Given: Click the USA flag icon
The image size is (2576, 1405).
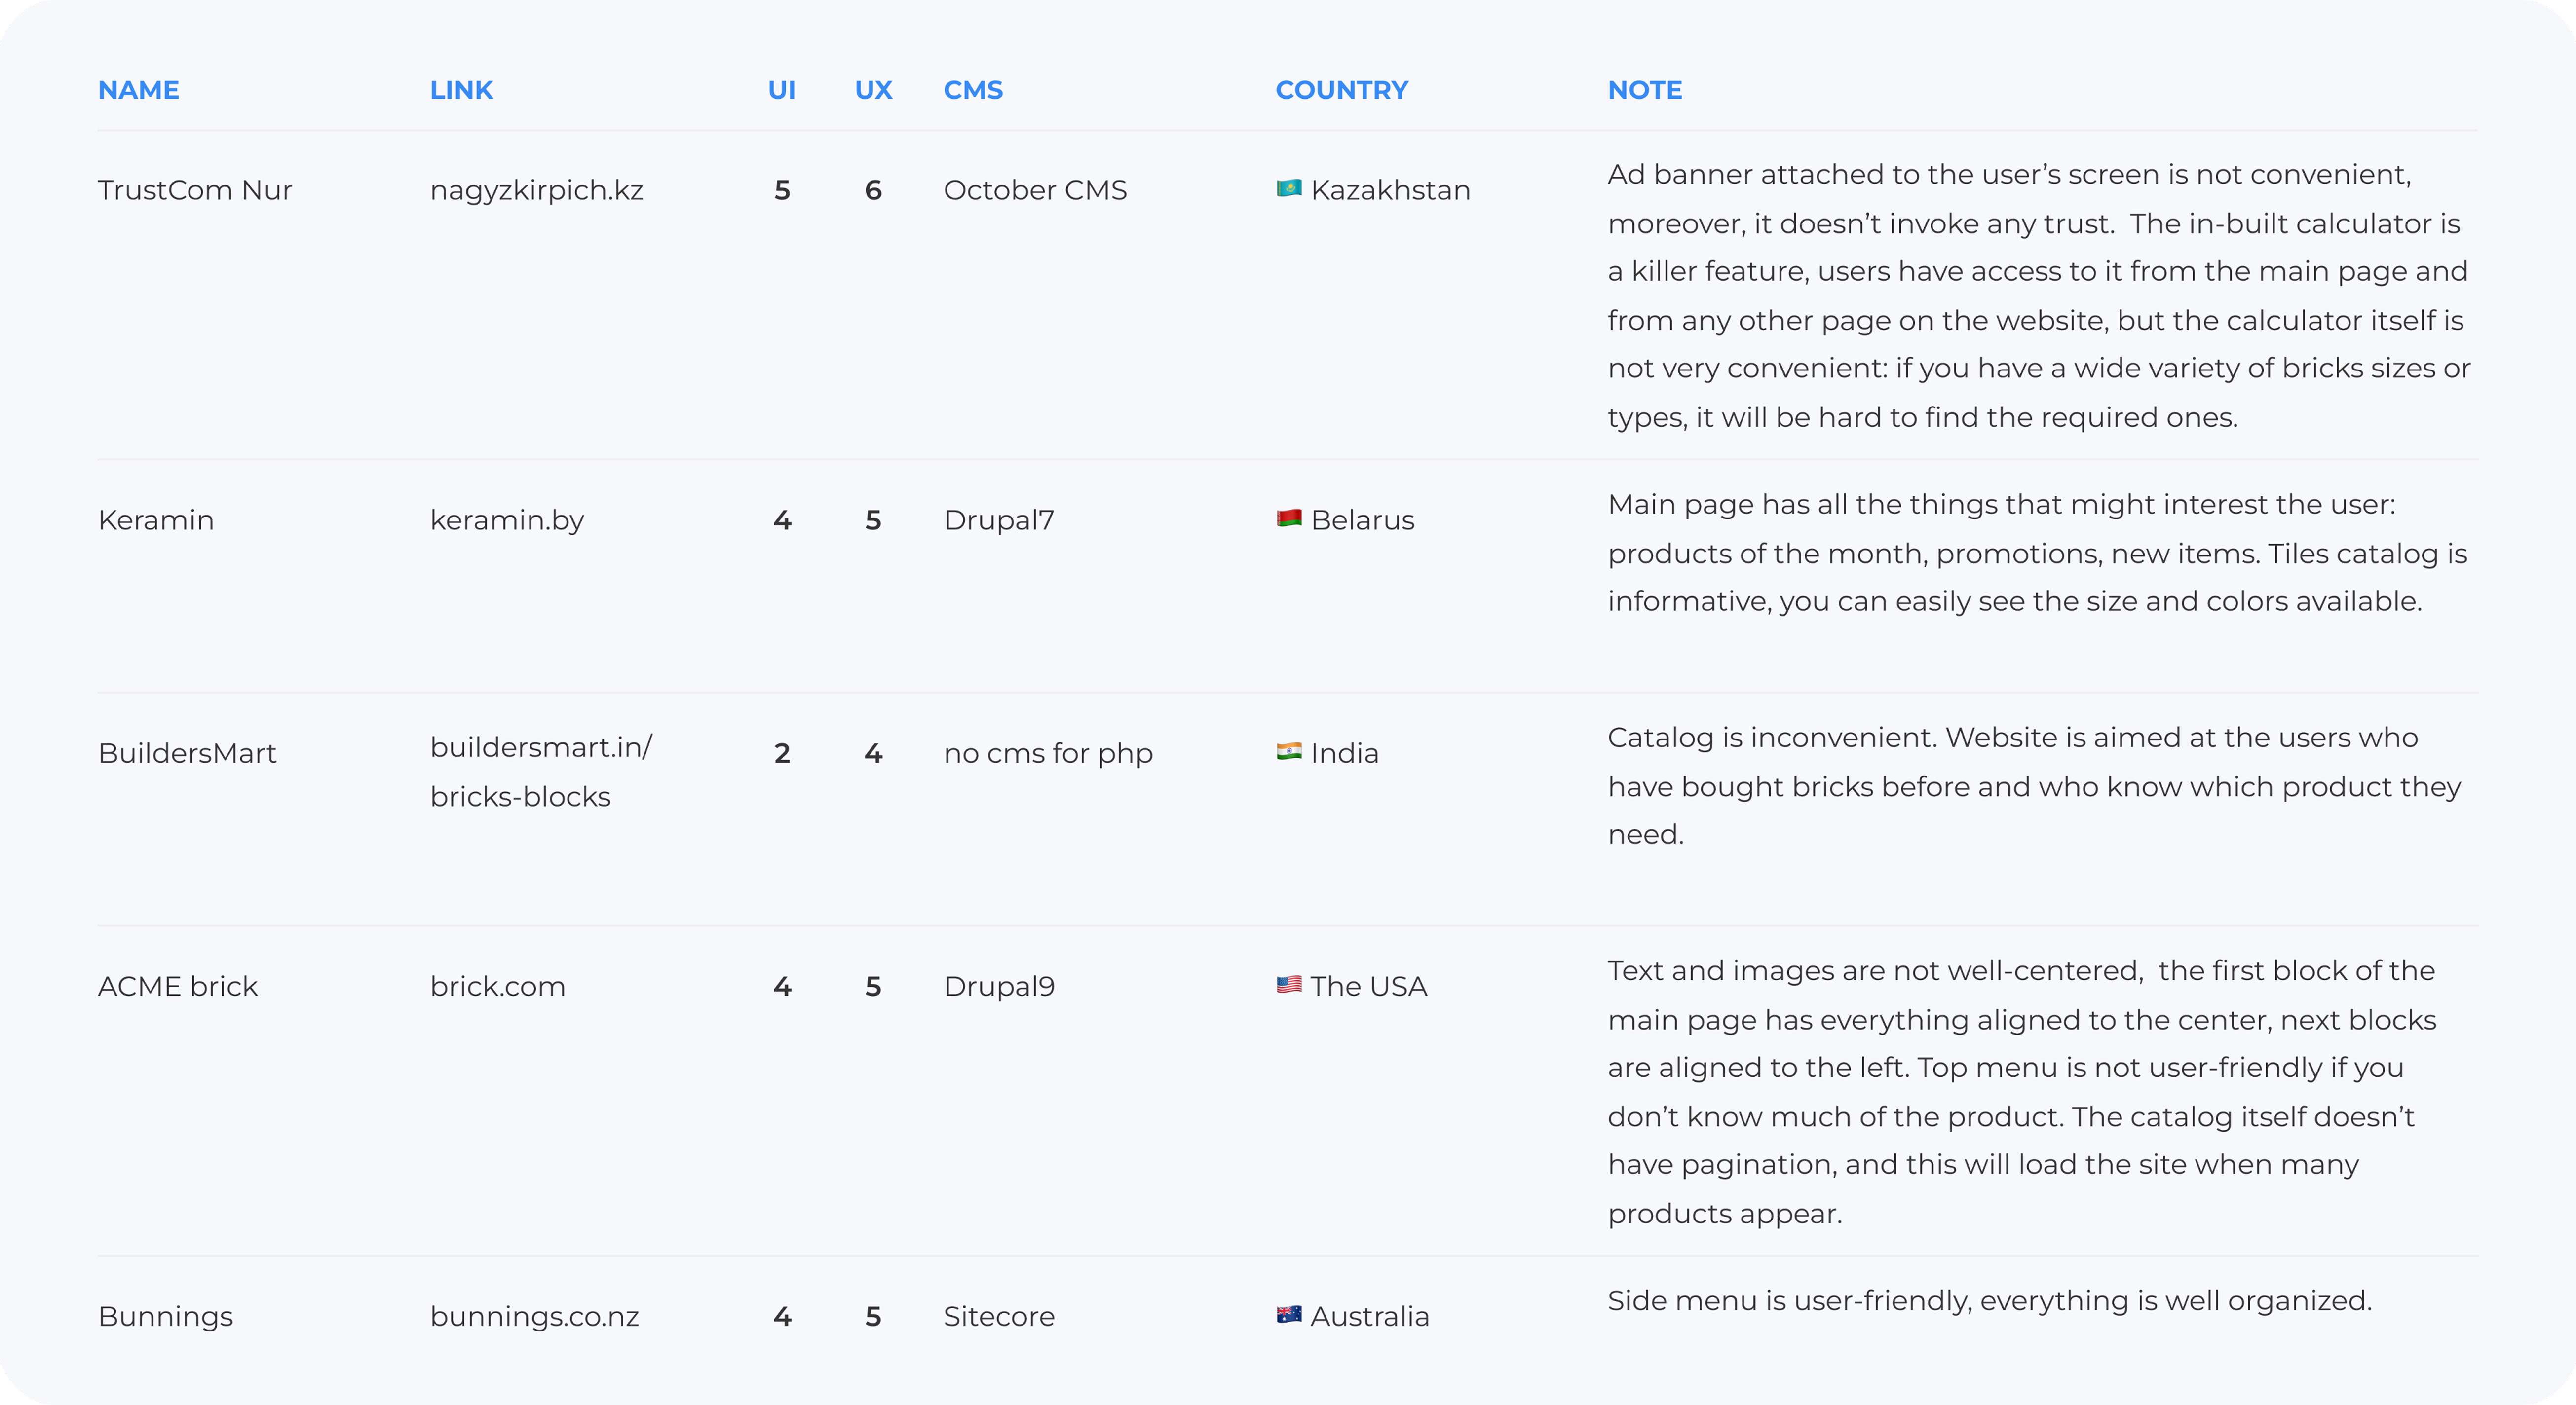Looking at the screenshot, I should tap(1289, 985).
